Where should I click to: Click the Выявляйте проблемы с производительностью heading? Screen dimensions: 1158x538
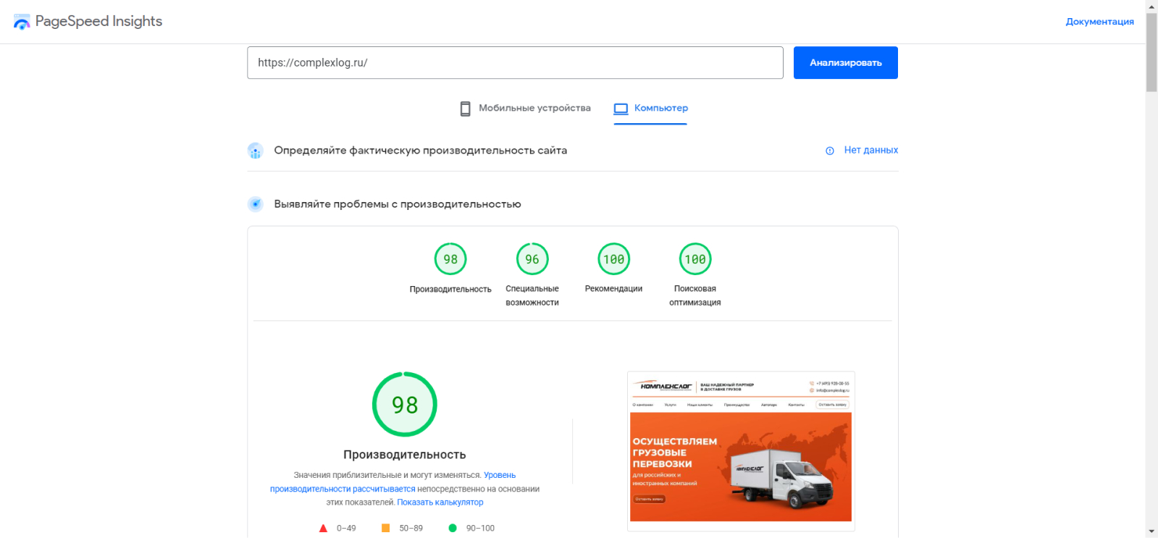pyautogui.click(x=398, y=204)
